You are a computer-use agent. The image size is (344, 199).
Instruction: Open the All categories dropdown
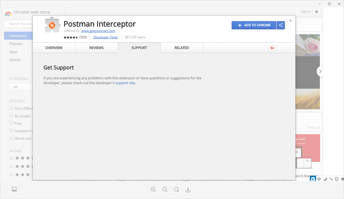(x=21, y=87)
